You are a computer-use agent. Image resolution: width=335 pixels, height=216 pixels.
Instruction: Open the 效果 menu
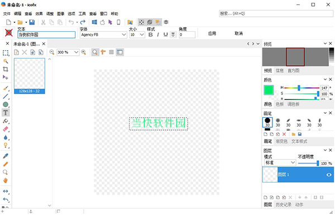click(x=39, y=13)
